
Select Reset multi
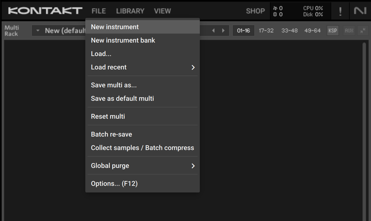143,116
